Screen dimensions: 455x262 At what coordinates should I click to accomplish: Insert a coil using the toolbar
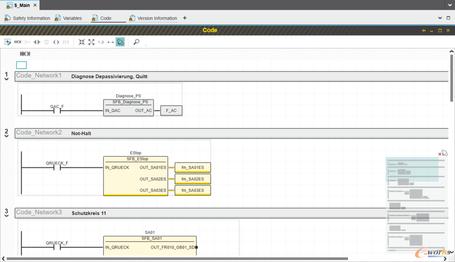(x=56, y=42)
